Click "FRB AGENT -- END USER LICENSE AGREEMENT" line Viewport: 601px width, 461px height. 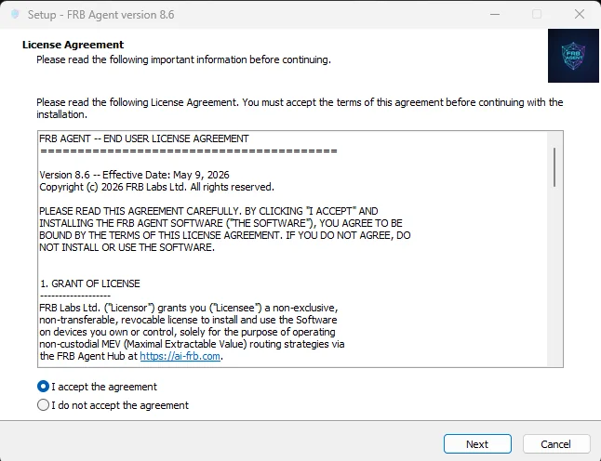(144, 138)
